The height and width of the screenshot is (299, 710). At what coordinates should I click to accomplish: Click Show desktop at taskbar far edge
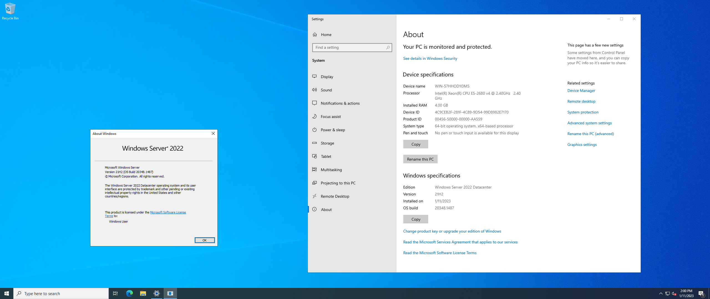(x=709, y=293)
